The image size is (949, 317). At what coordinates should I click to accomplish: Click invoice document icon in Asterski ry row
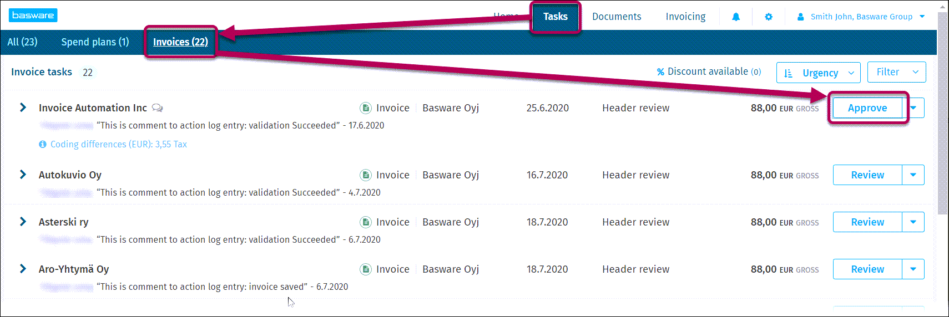(366, 222)
